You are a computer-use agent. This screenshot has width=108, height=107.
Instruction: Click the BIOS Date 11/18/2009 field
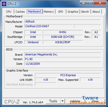click(63, 64)
